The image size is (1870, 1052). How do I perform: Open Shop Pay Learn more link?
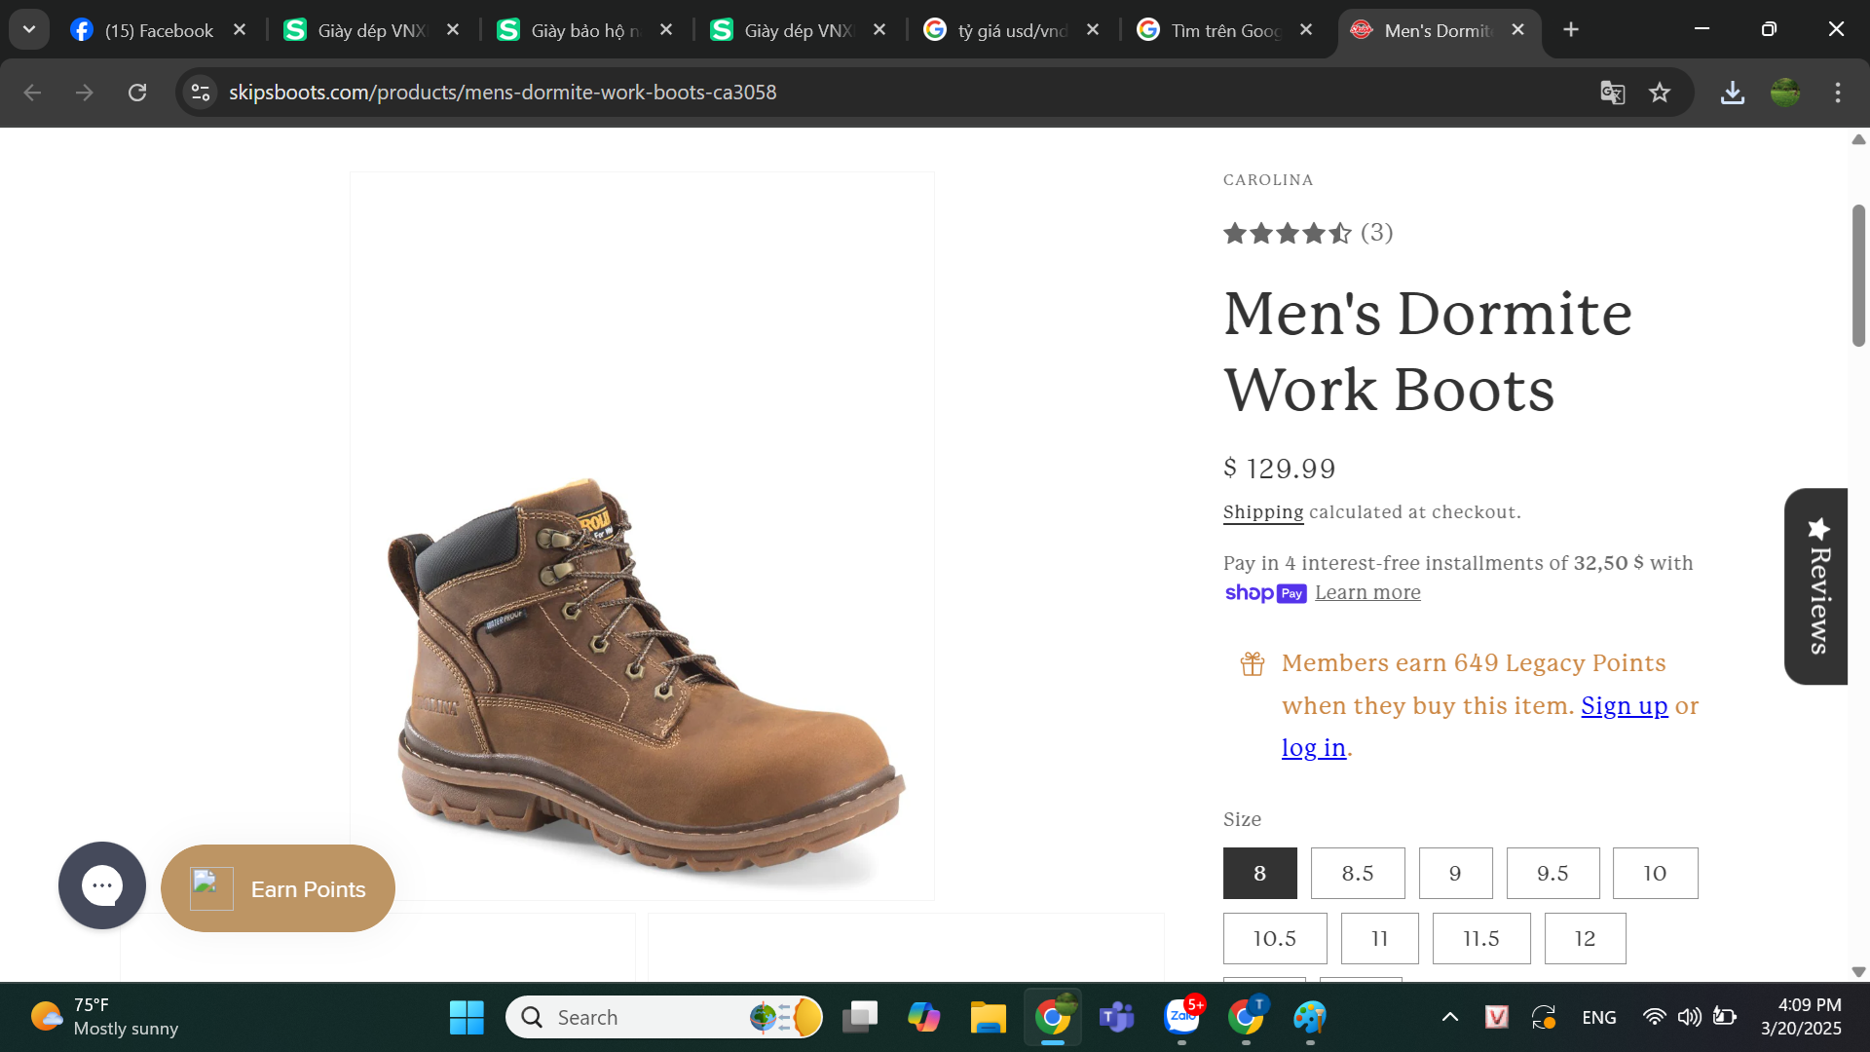point(1367,592)
